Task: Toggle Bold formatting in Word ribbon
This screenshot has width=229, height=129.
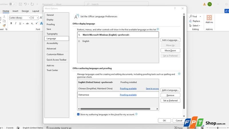Action: click(x=11, y=24)
